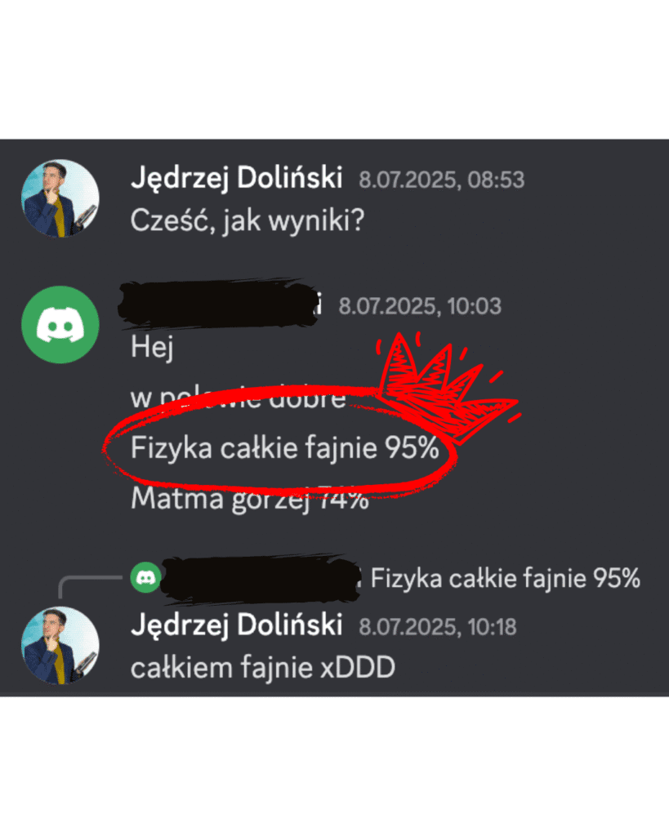
Task: Select the partially covered 'w połowie dobre' message
Action: pyautogui.click(x=239, y=398)
